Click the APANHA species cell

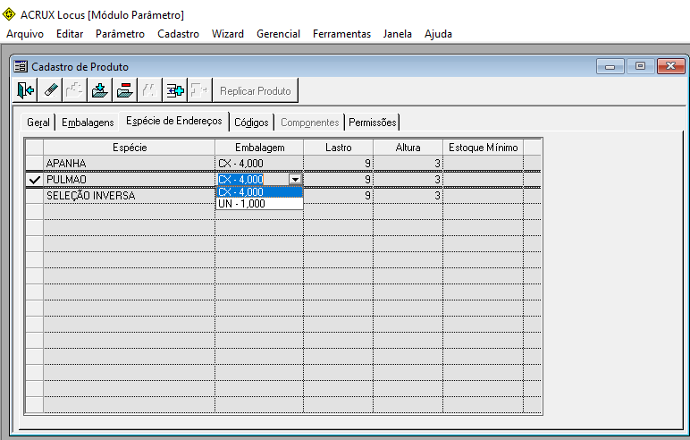tap(129, 163)
